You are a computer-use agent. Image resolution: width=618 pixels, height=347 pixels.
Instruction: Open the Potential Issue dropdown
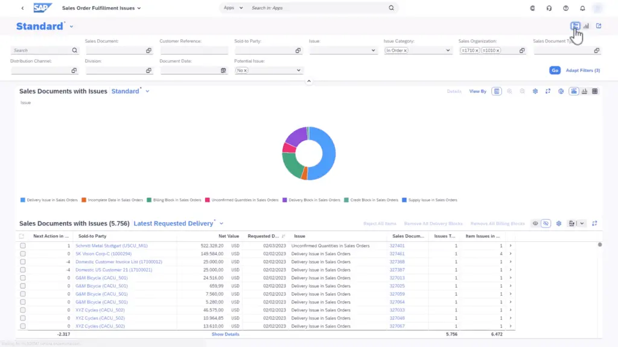tap(298, 71)
